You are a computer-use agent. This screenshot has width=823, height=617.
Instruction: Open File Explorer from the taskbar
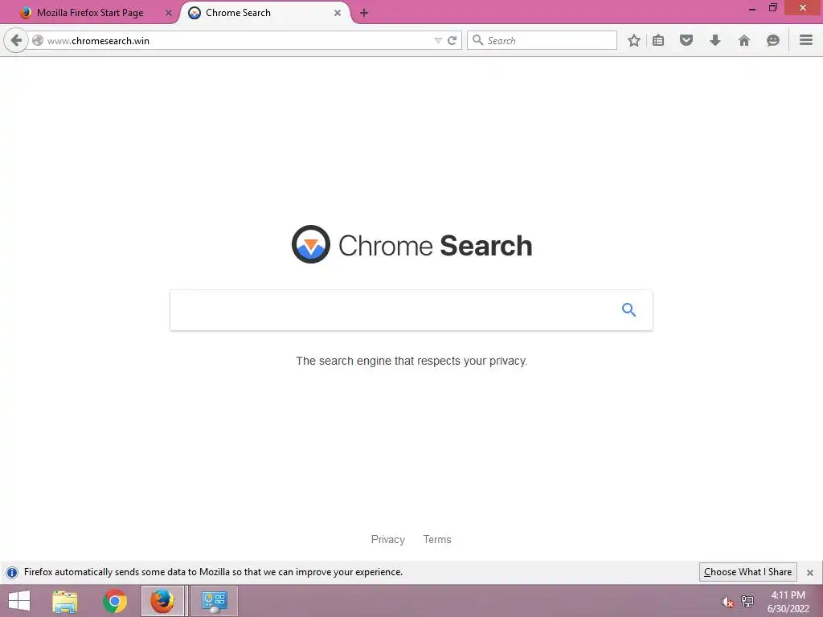[x=64, y=601]
